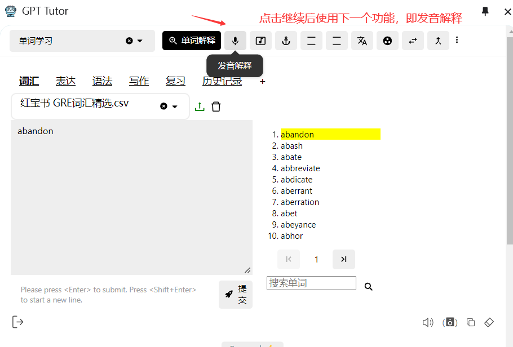Toggle the pin window icon
Screen dimensions: 513x347
coord(485,11)
